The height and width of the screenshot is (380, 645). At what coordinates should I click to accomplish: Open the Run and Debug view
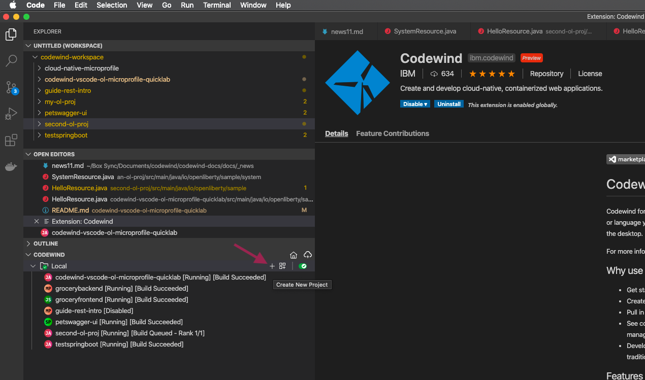(11, 114)
